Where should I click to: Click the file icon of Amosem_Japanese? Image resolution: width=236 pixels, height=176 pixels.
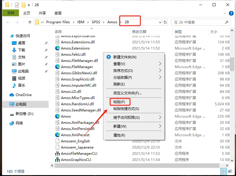pos(57,147)
